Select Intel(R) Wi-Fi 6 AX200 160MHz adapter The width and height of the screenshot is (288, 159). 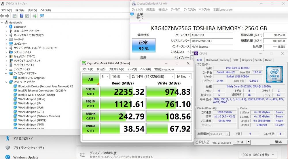tap(37, 95)
